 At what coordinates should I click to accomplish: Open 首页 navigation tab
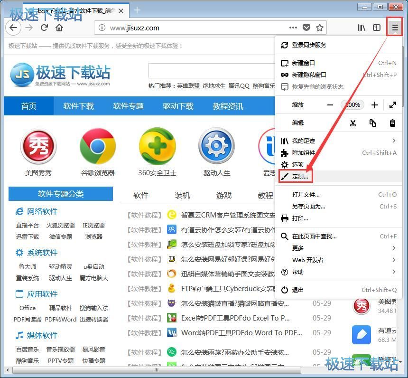tap(28, 106)
